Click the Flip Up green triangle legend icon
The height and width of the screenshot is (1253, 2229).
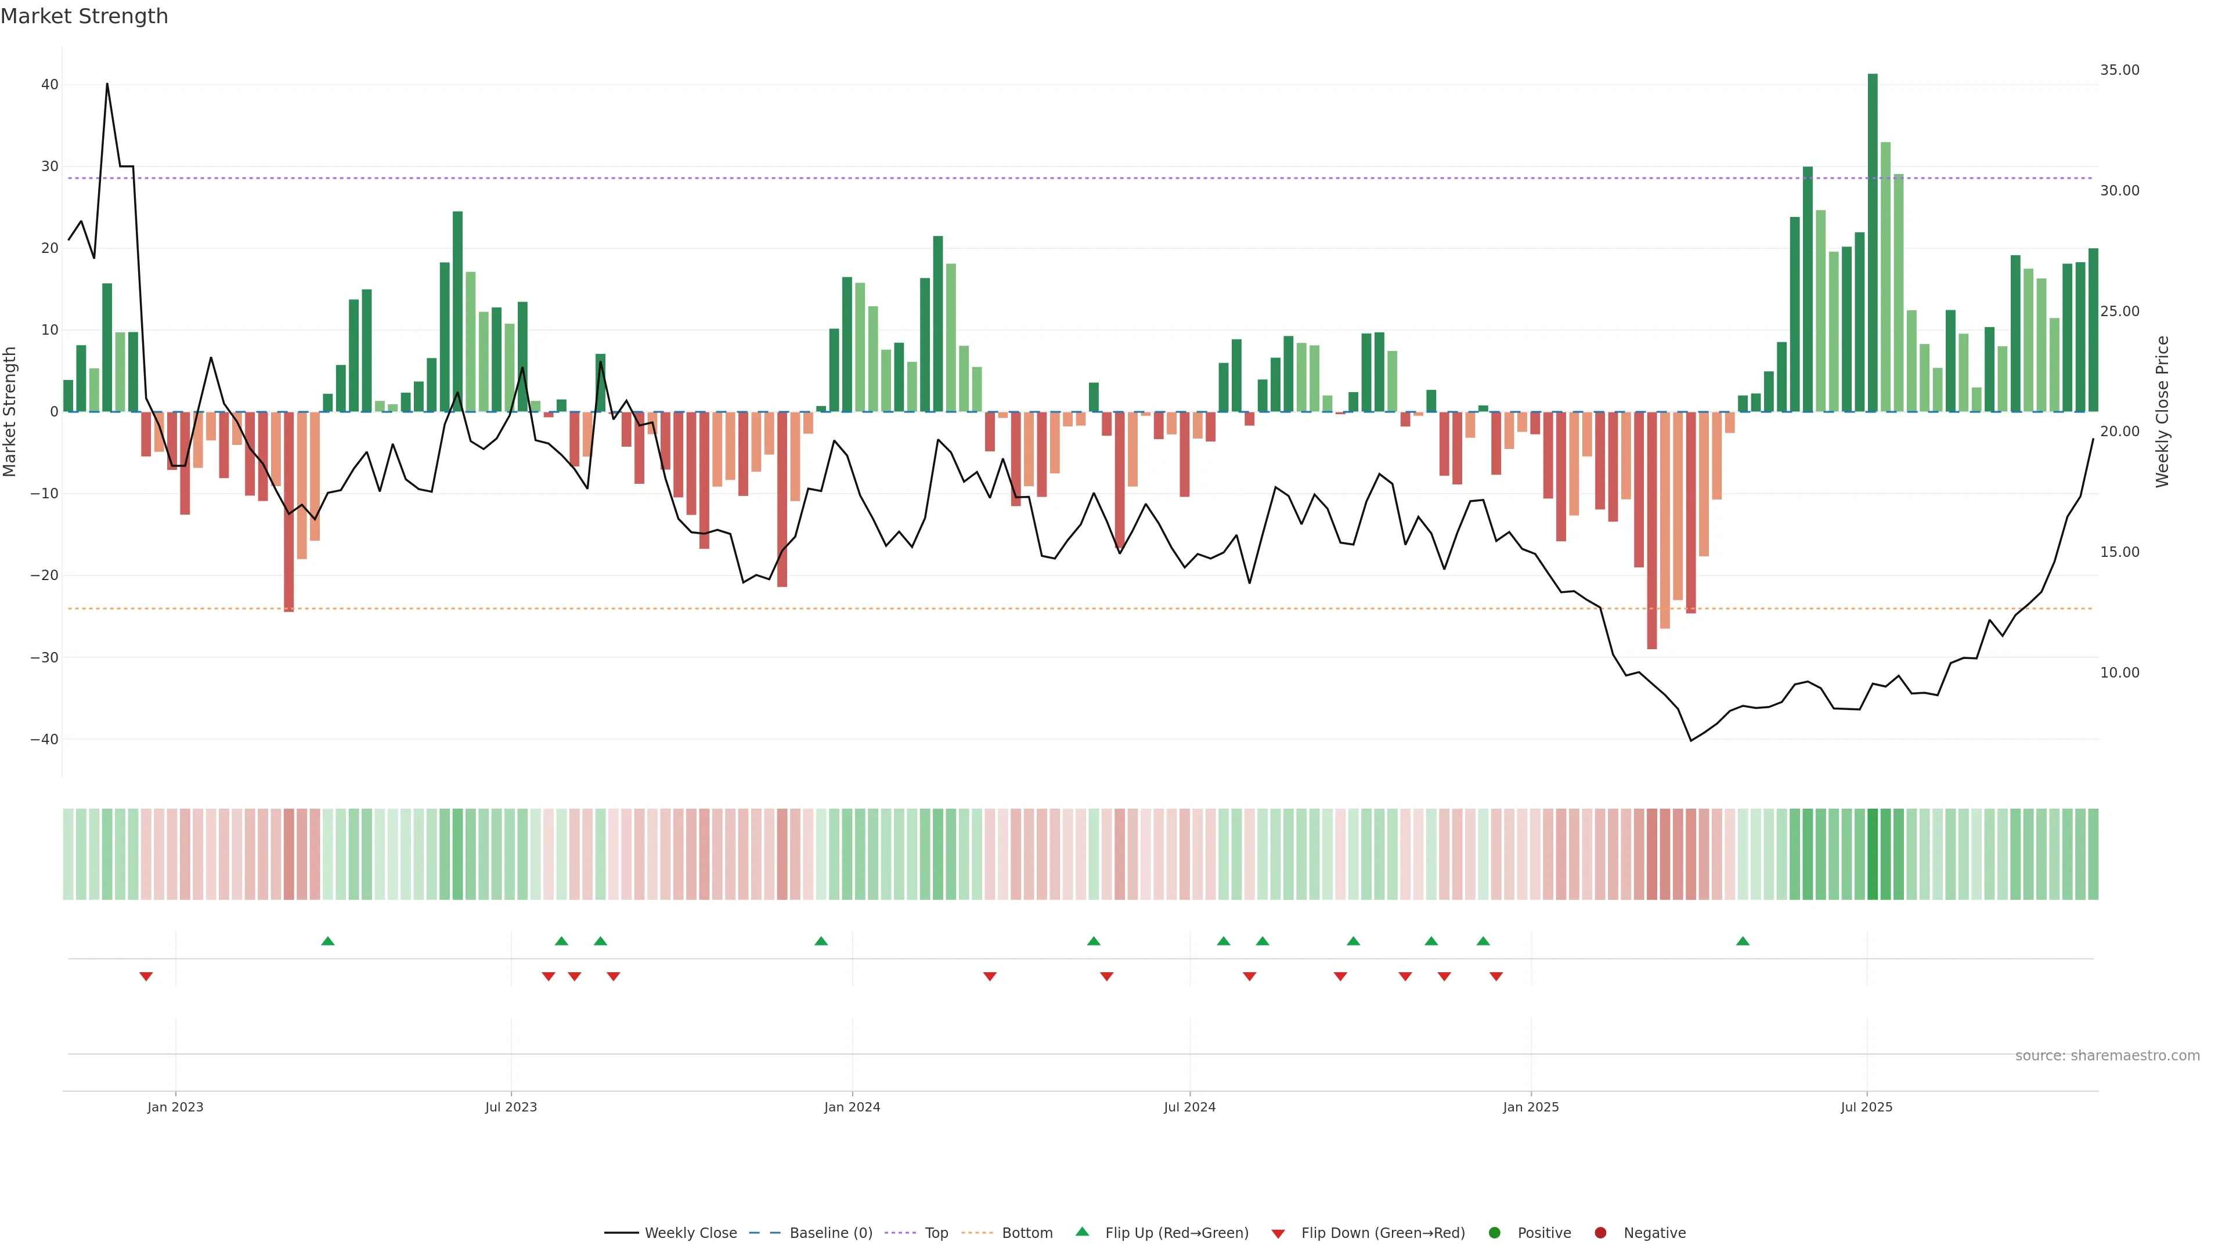pos(1081,1232)
